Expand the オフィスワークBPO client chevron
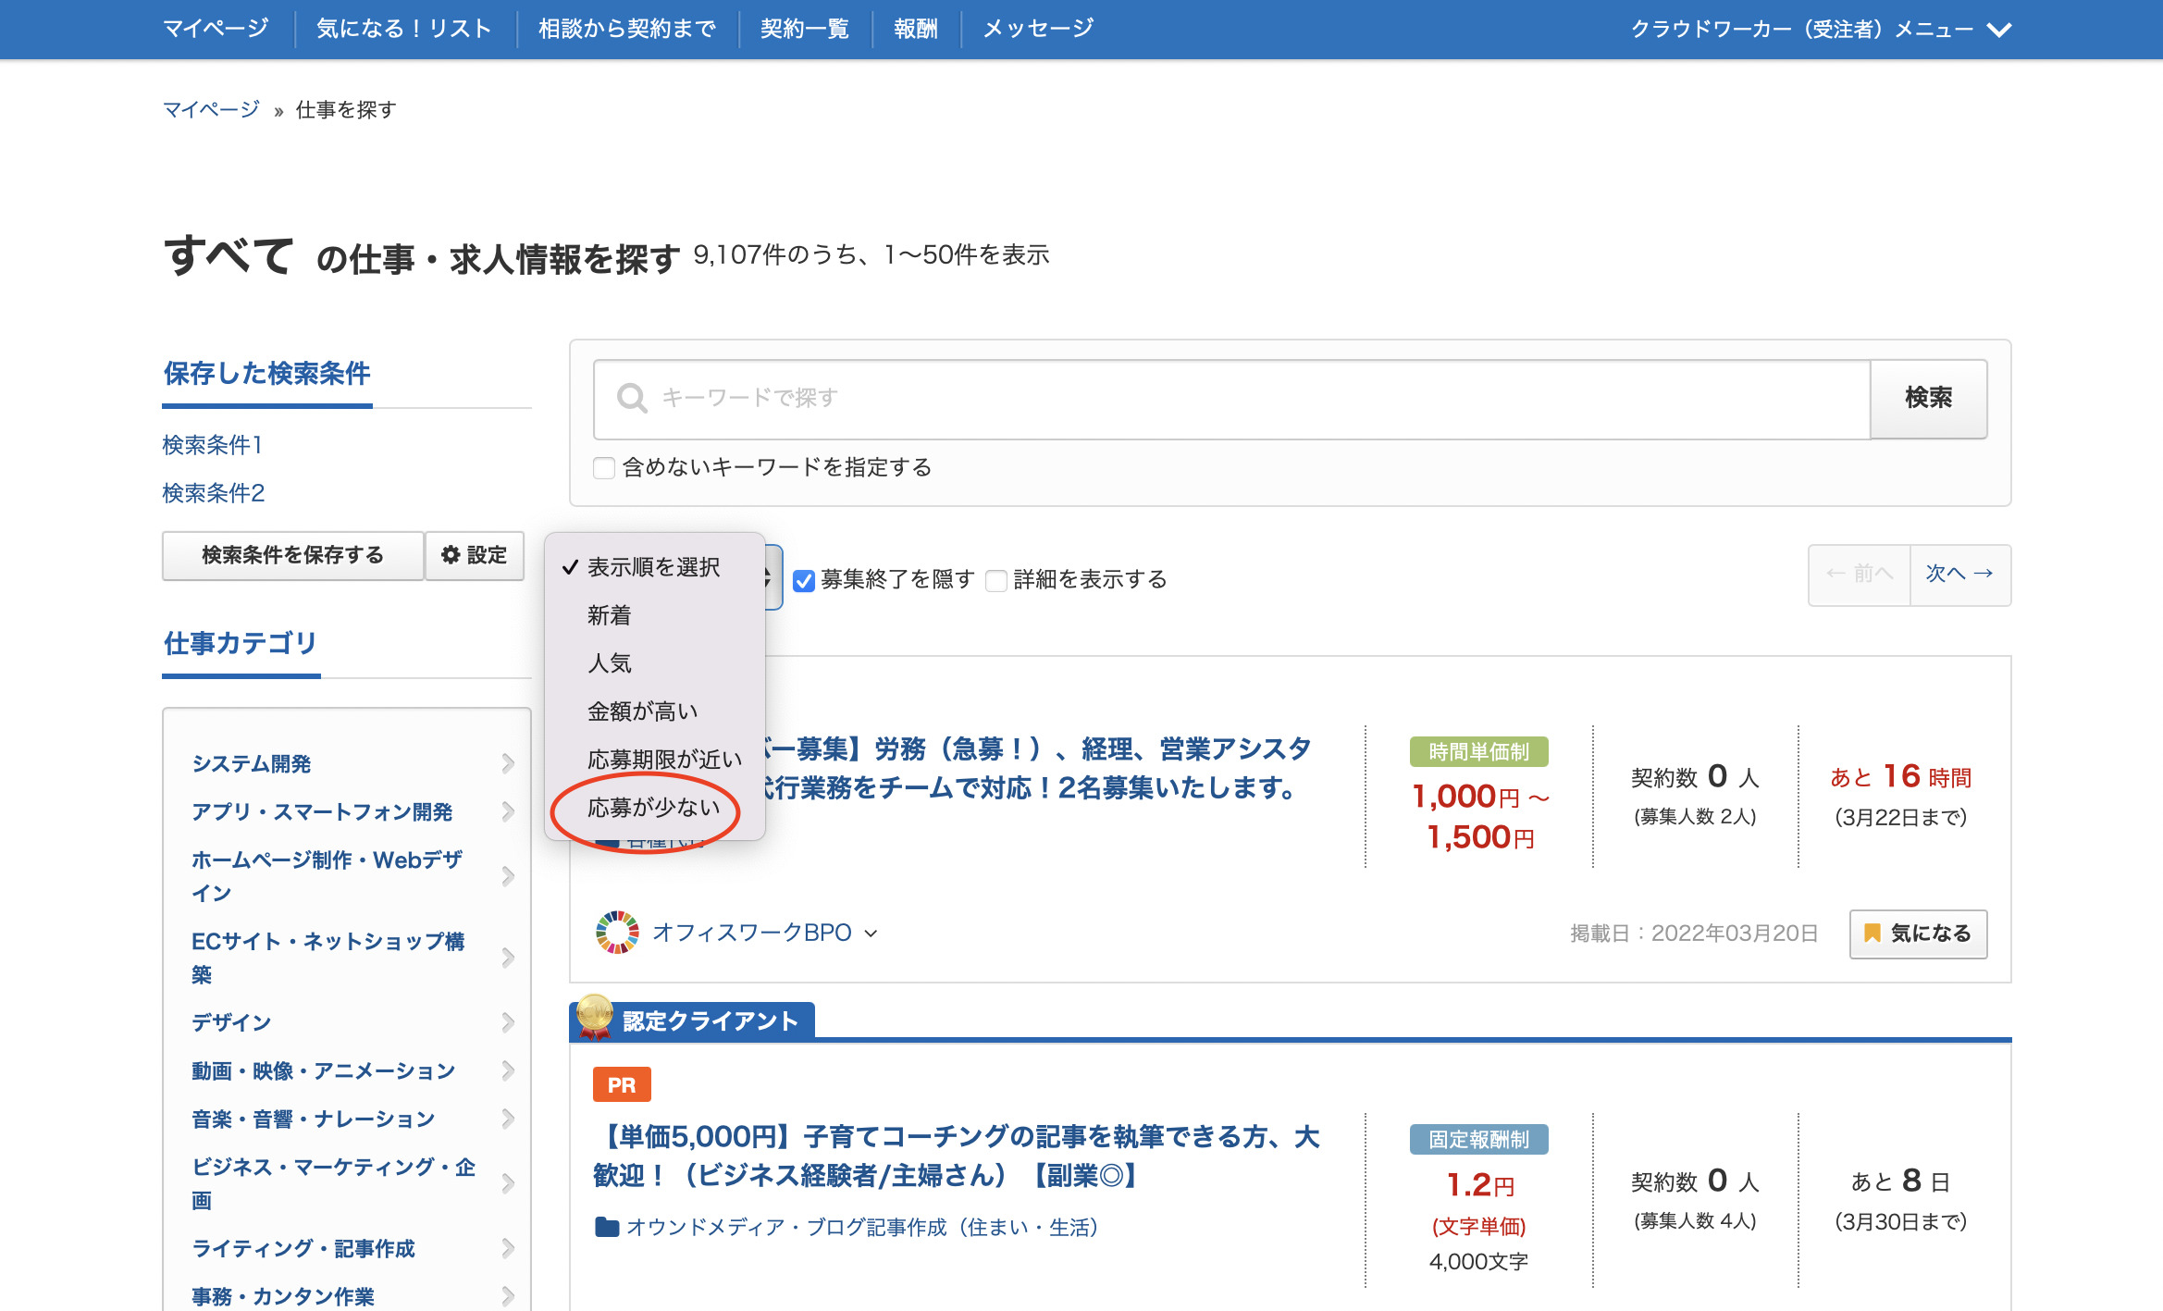Viewport: 2163px width, 1311px height. click(871, 934)
